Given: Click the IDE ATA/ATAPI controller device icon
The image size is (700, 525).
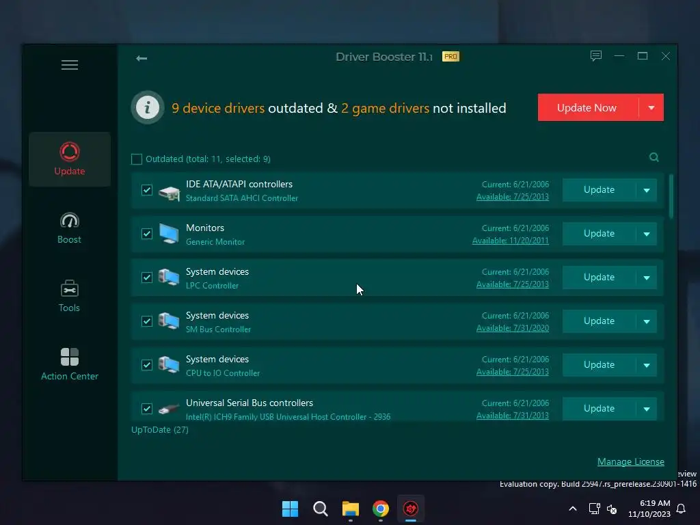Looking at the screenshot, I should [170, 192].
